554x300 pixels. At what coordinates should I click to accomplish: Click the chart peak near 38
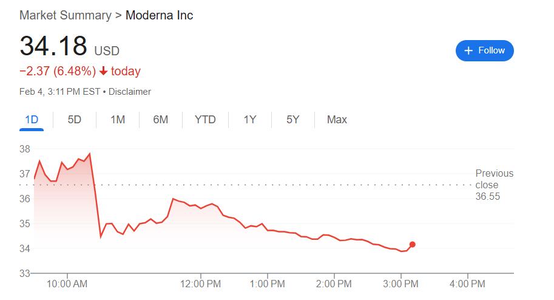click(90, 154)
